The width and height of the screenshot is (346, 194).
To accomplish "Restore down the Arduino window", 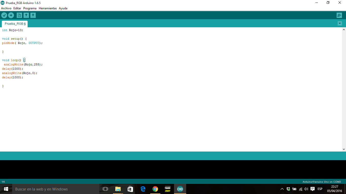I will (328, 3).
